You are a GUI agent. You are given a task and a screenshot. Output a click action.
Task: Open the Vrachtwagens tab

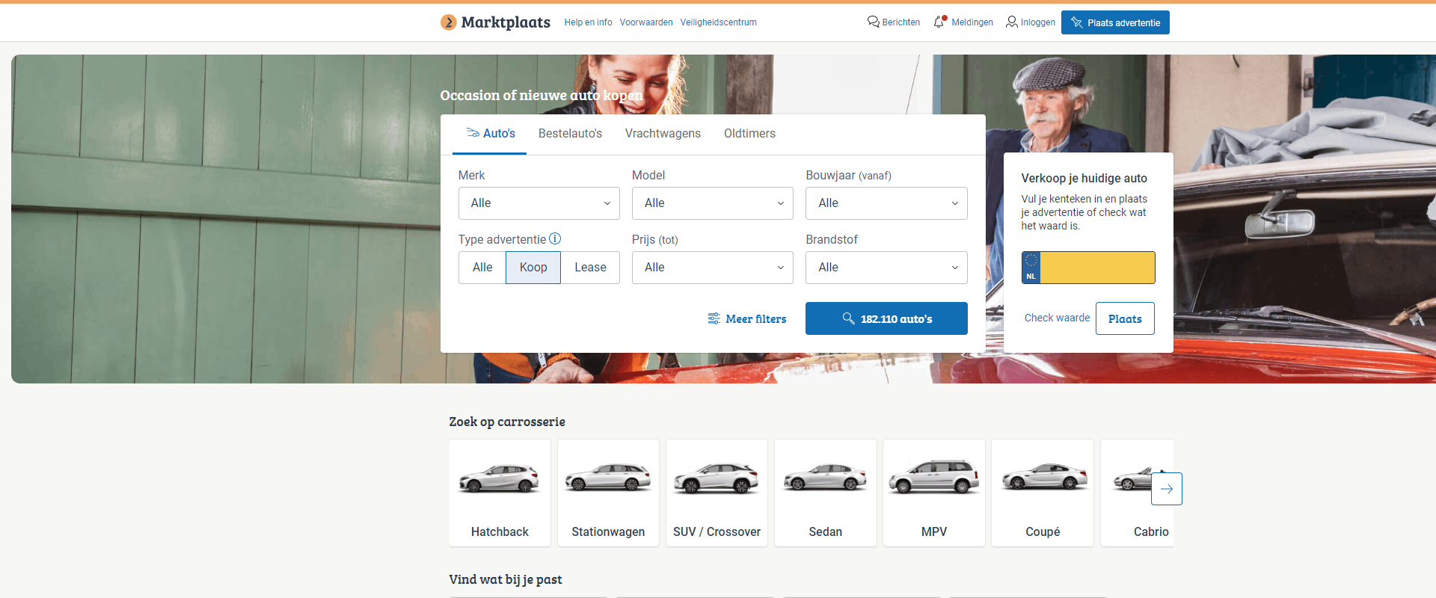(663, 134)
